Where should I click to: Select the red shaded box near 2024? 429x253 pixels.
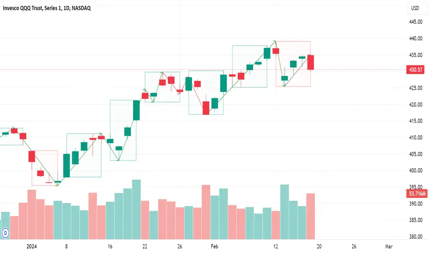(x=45, y=168)
